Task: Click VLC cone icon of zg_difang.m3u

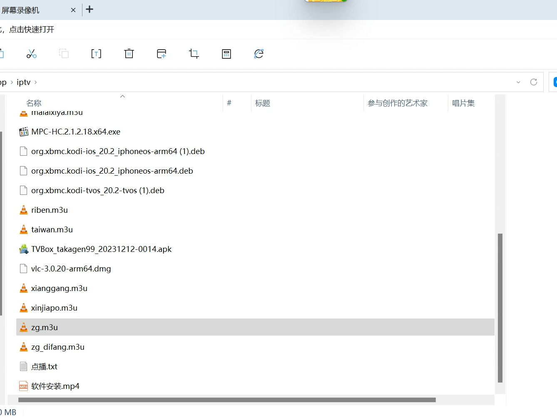Action: [24, 347]
